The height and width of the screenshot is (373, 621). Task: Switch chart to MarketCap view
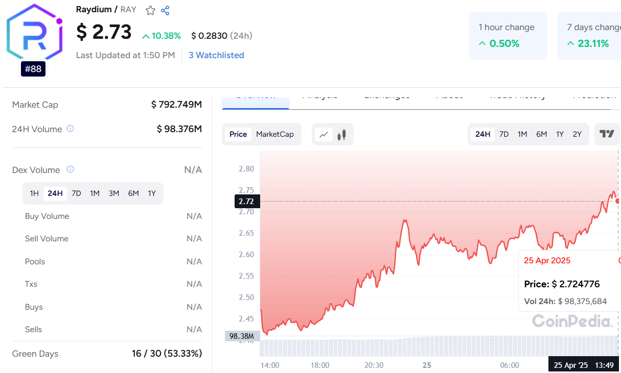pos(275,134)
